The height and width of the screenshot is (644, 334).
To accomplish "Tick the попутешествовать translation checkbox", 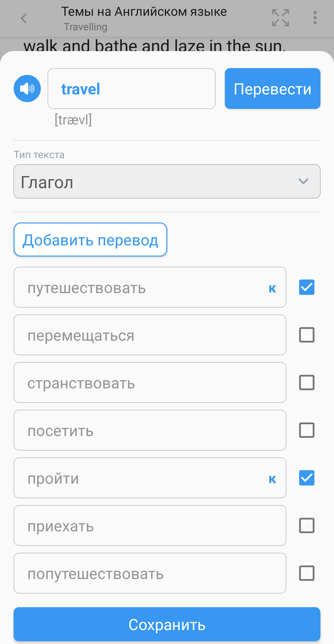I will click(307, 573).
